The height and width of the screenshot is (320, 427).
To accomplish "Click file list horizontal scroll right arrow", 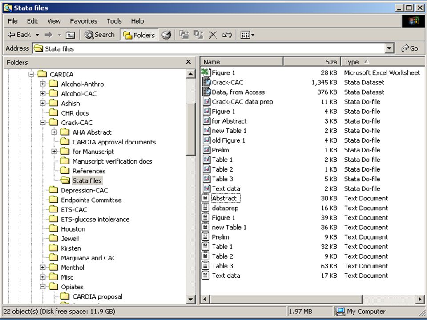I will [x=420, y=299].
